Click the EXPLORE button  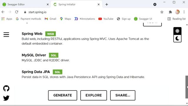point(94,95)
